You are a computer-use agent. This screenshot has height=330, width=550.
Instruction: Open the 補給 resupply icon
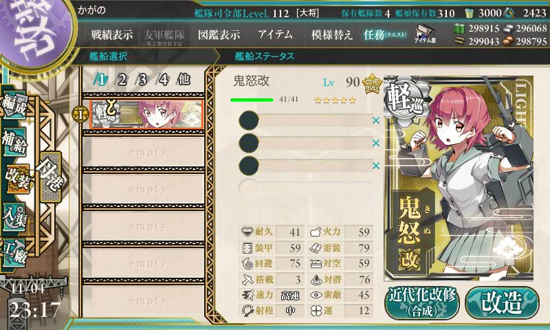pos(14,142)
